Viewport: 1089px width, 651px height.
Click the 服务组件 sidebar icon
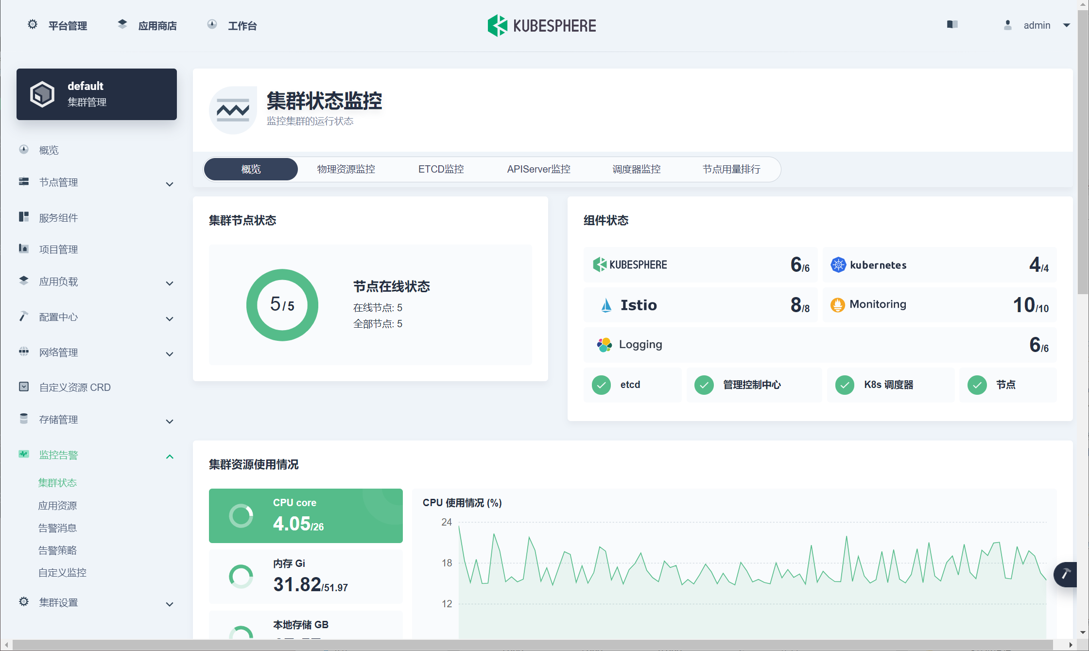coord(24,217)
